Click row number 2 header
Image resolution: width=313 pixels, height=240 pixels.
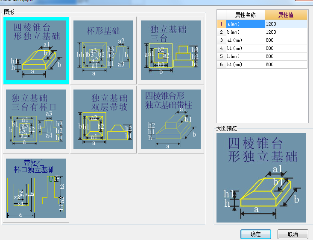(x=222, y=32)
